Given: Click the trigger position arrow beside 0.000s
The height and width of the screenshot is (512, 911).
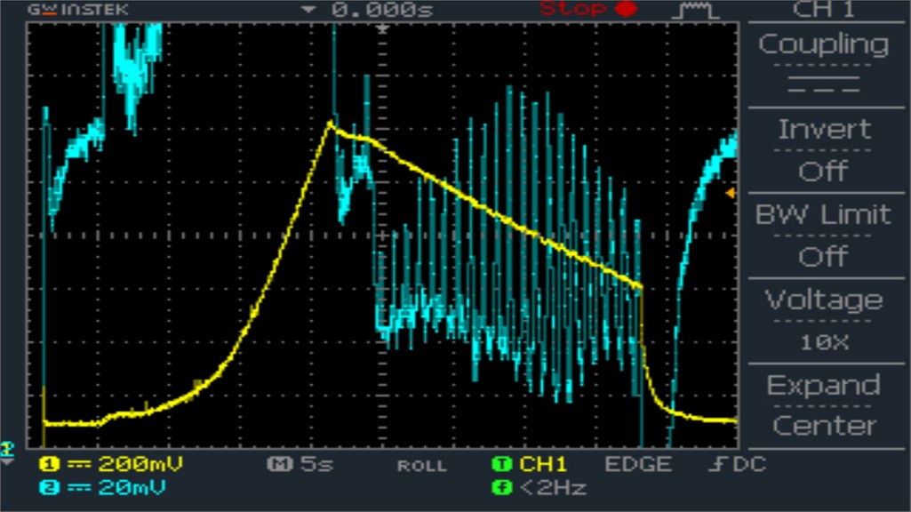Looking at the screenshot, I should tap(308, 9).
